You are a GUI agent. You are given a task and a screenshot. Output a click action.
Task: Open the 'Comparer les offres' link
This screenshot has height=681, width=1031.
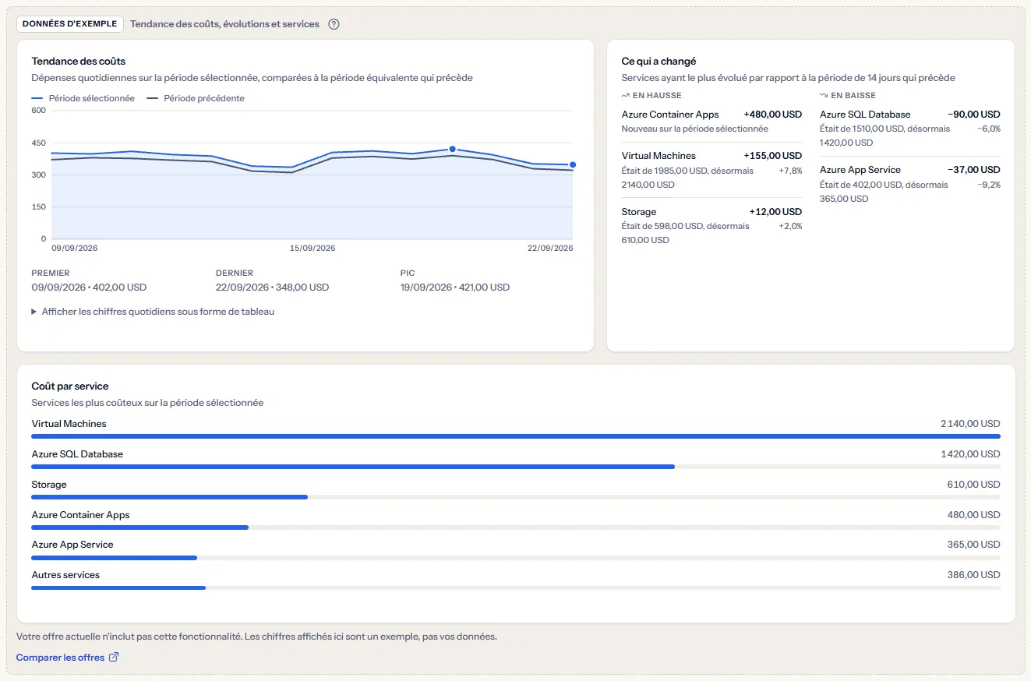coord(67,658)
